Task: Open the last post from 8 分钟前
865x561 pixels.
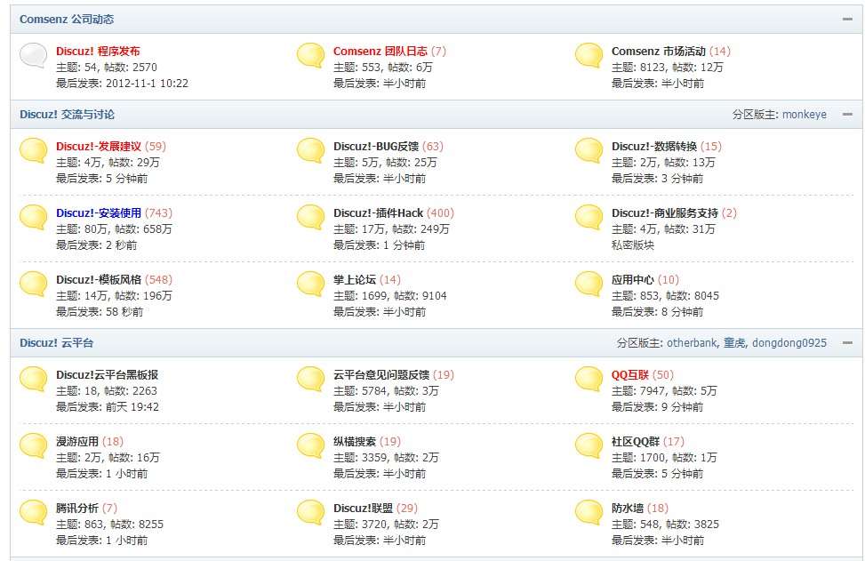Action: coord(682,312)
